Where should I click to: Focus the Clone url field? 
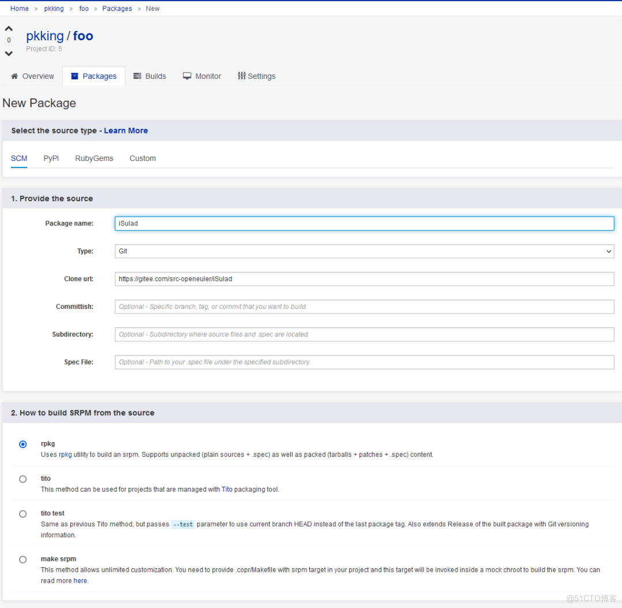364,279
